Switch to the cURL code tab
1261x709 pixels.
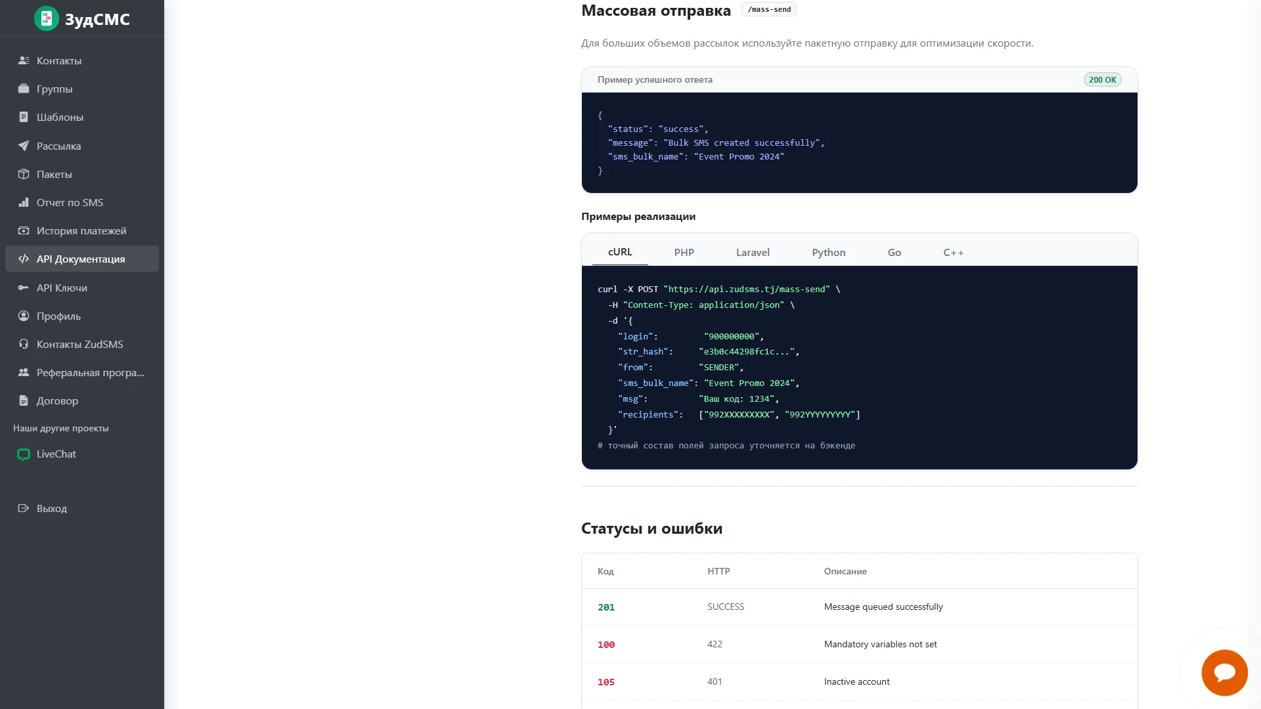click(620, 252)
